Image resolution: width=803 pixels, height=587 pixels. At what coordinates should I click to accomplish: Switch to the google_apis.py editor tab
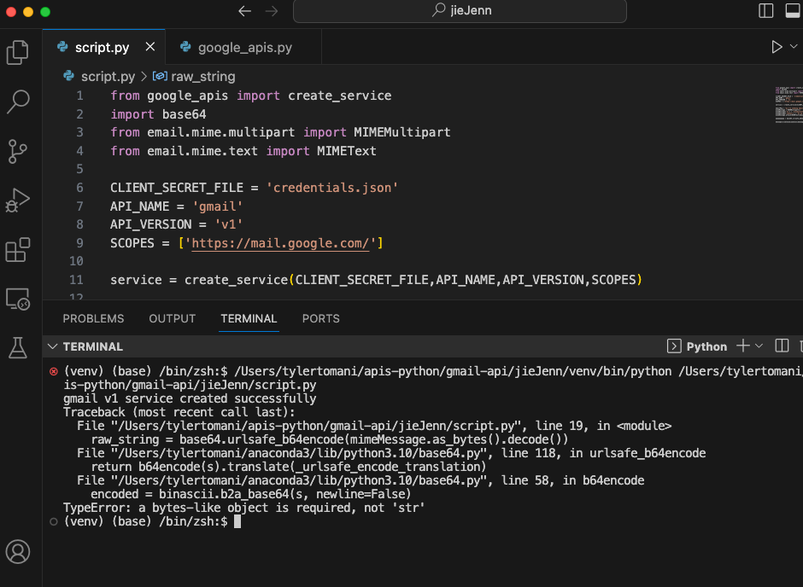click(x=244, y=47)
